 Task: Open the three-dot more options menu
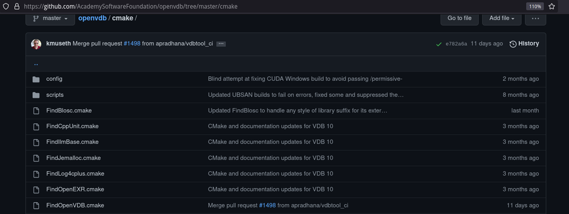(535, 18)
